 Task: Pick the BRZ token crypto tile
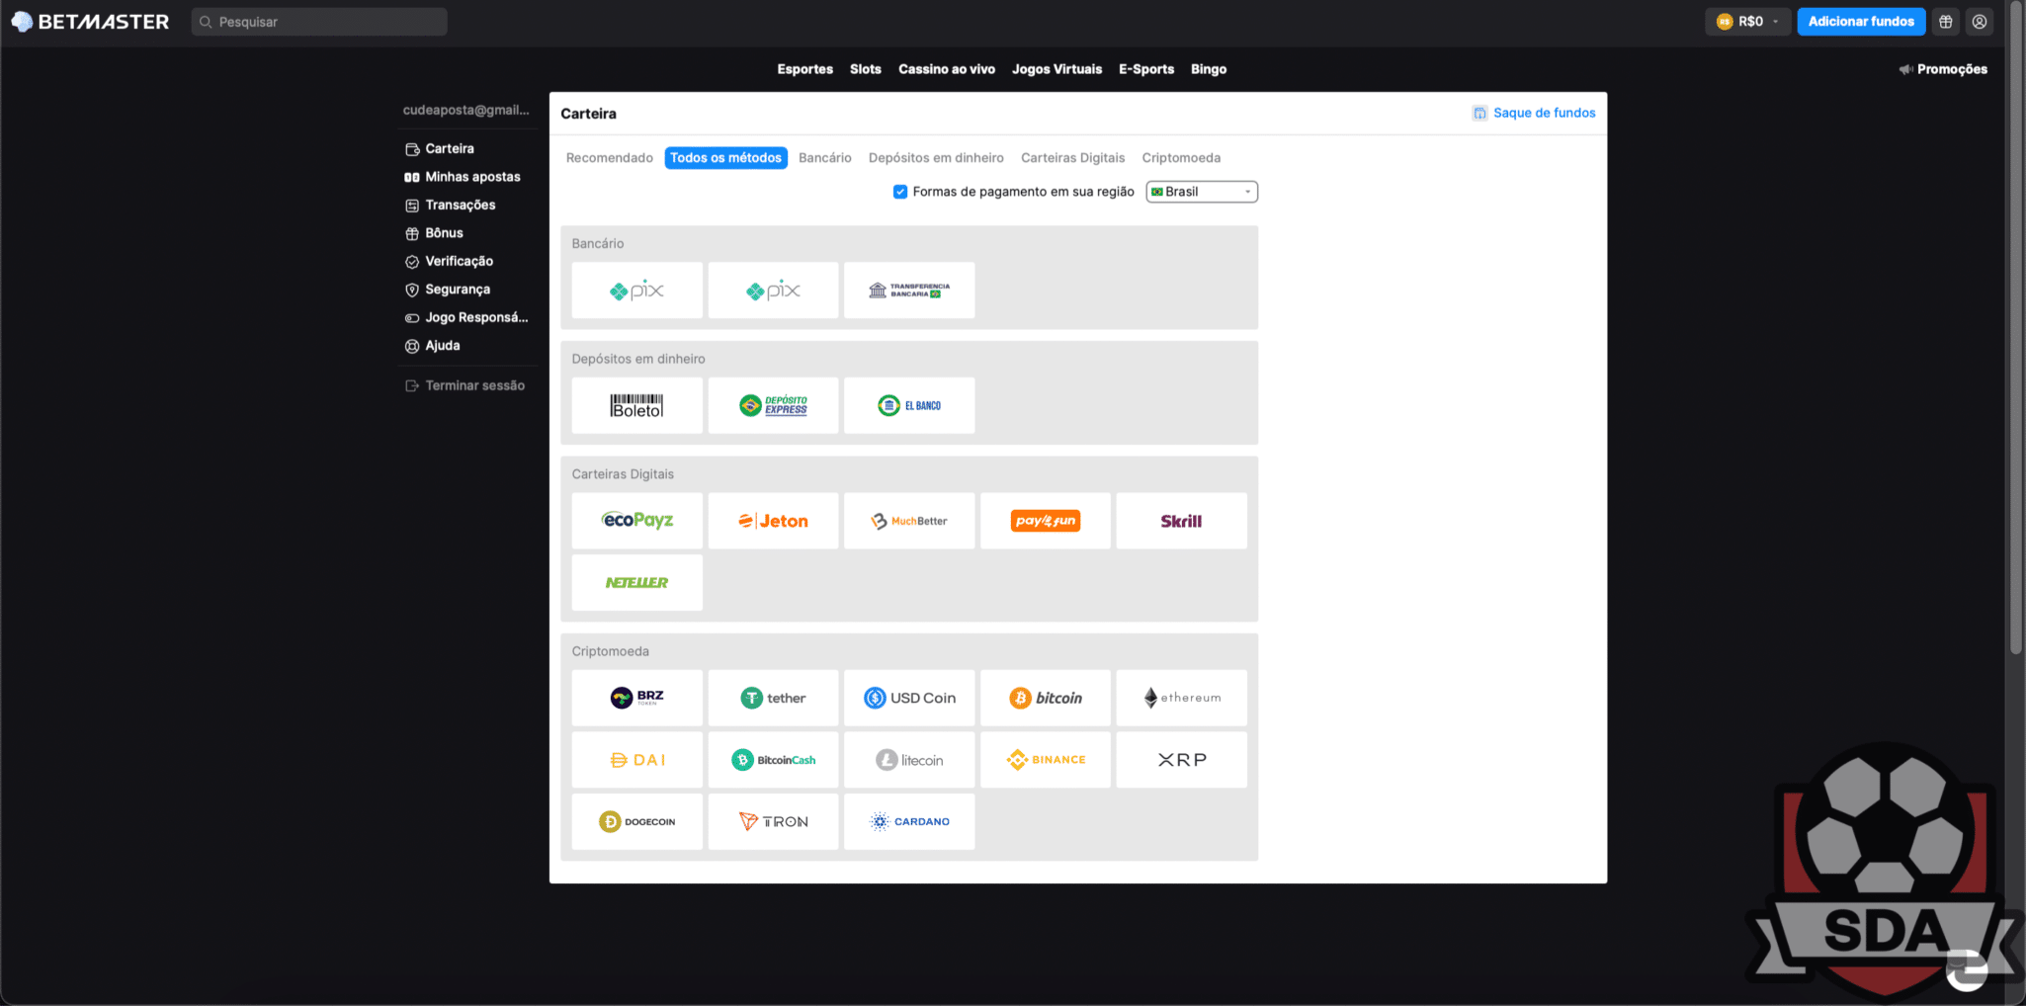click(637, 698)
